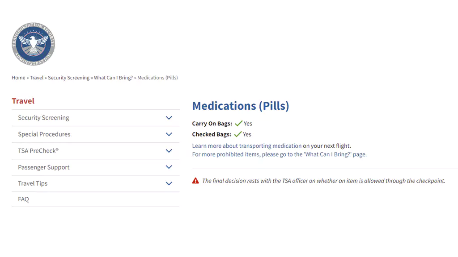Click the red warning triangle icon
Screen dimensions: 458x257
(195, 181)
